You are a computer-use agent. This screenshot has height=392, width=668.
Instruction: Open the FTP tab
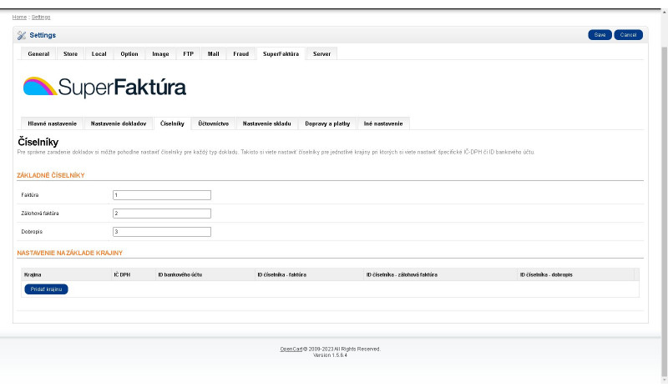(189, 54)
